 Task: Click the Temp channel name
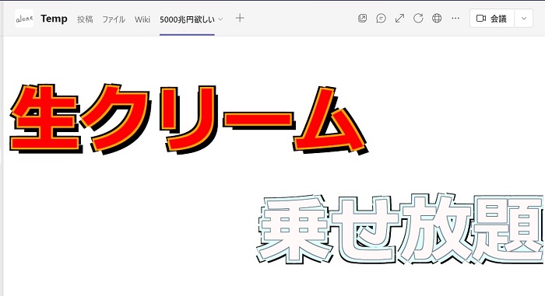coord(54,19)
